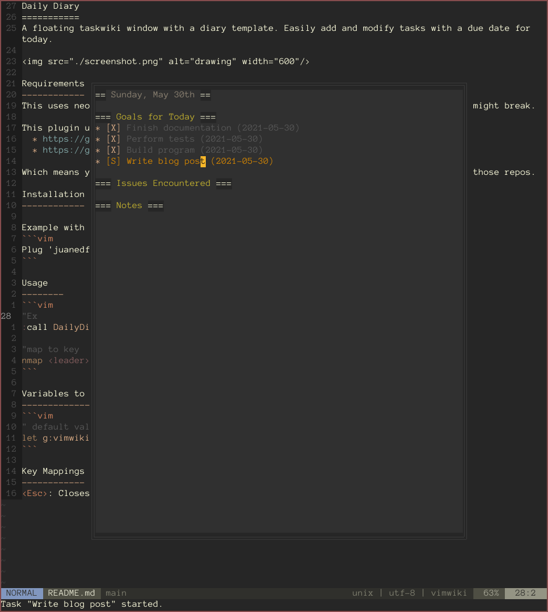The height and width of the screenshot is (612, 548).
Task: Click 'Perform tests' task text
Action: [x=160, y=139]
